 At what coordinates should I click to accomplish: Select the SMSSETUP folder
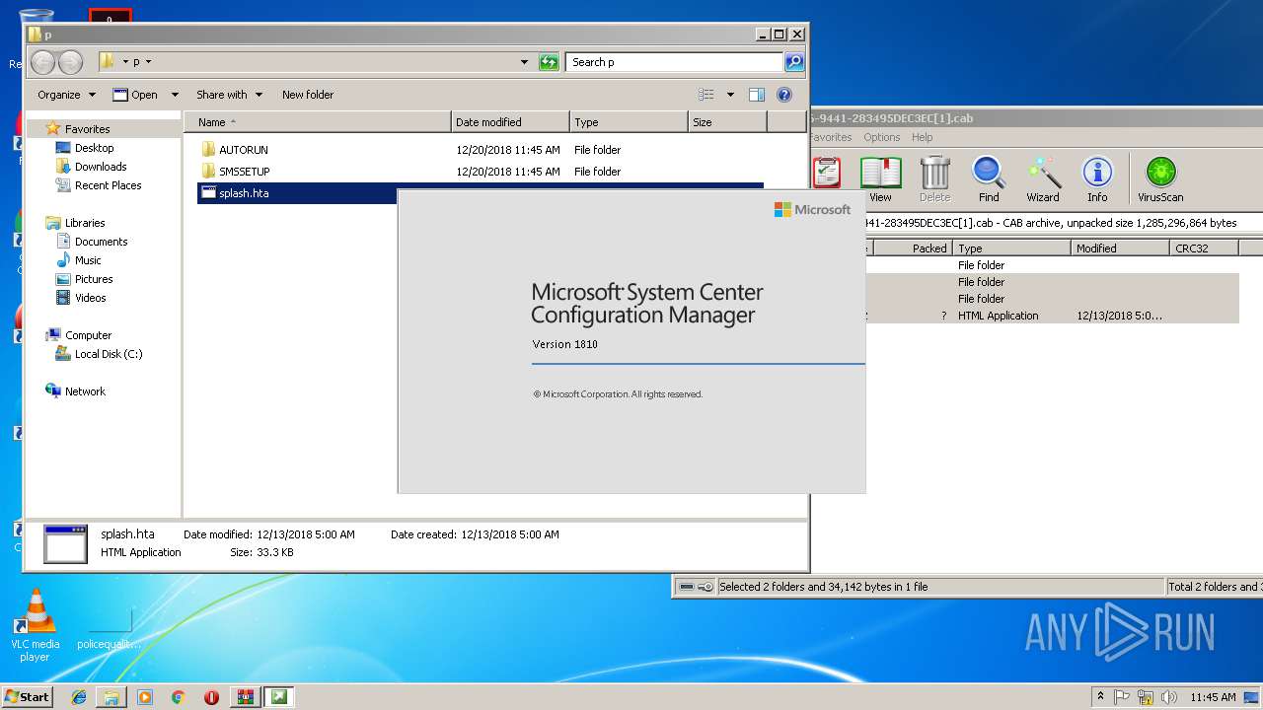pyautogui.click(x=244, y=172)
